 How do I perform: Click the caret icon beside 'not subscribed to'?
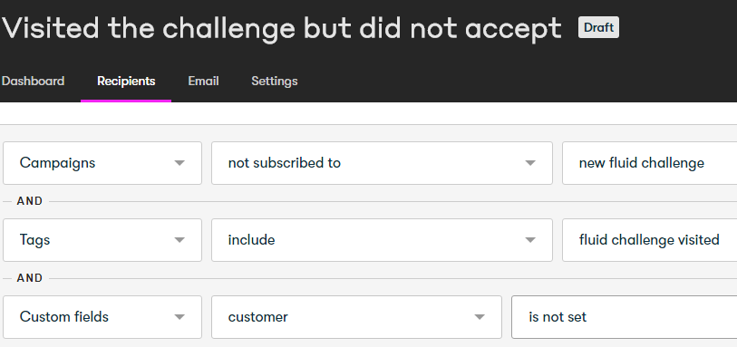[x=529, y=163]
